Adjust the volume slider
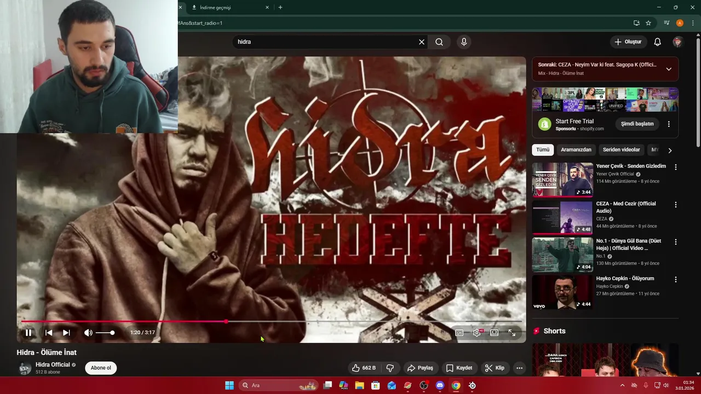The image size is (701, 394). [x=105, y=333]
